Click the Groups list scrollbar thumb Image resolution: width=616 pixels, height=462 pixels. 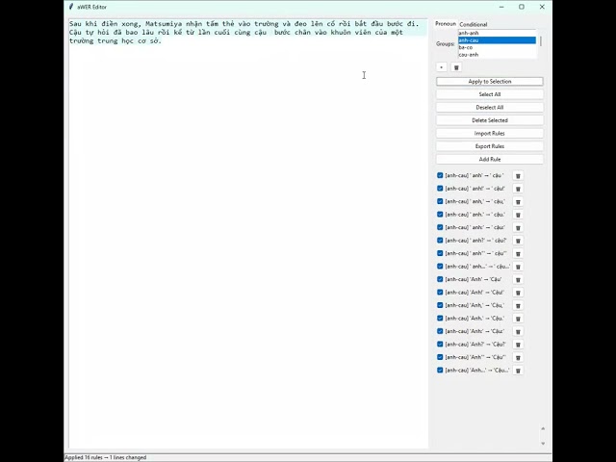click(x=541, y=41)
